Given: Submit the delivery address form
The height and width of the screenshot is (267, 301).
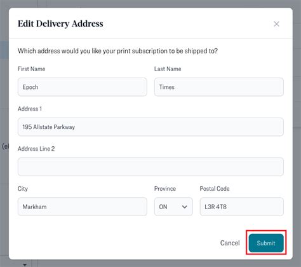Looking at the screenshot, I should coord(266,243).
